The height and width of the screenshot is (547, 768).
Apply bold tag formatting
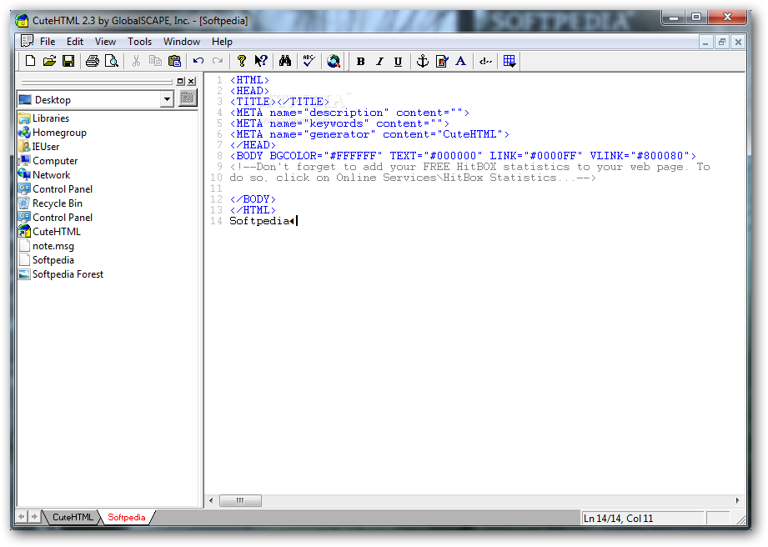[361, 61]
